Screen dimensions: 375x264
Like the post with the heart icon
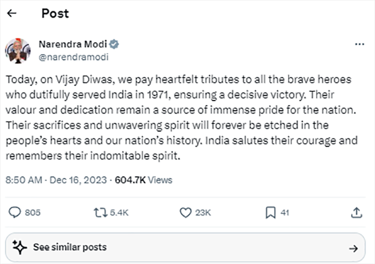coord(186,213)
